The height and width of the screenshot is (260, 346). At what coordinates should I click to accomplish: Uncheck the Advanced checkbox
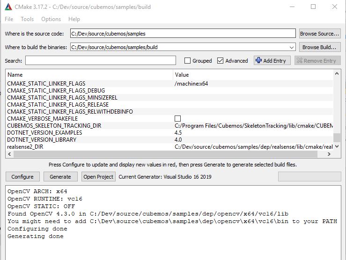click(x=221, y=61)
